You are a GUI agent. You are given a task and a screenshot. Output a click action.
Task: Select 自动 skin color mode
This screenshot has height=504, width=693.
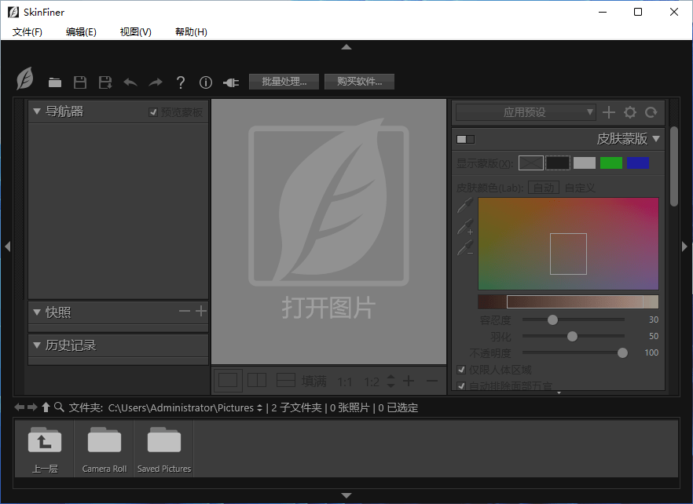(x=544, y=188)
